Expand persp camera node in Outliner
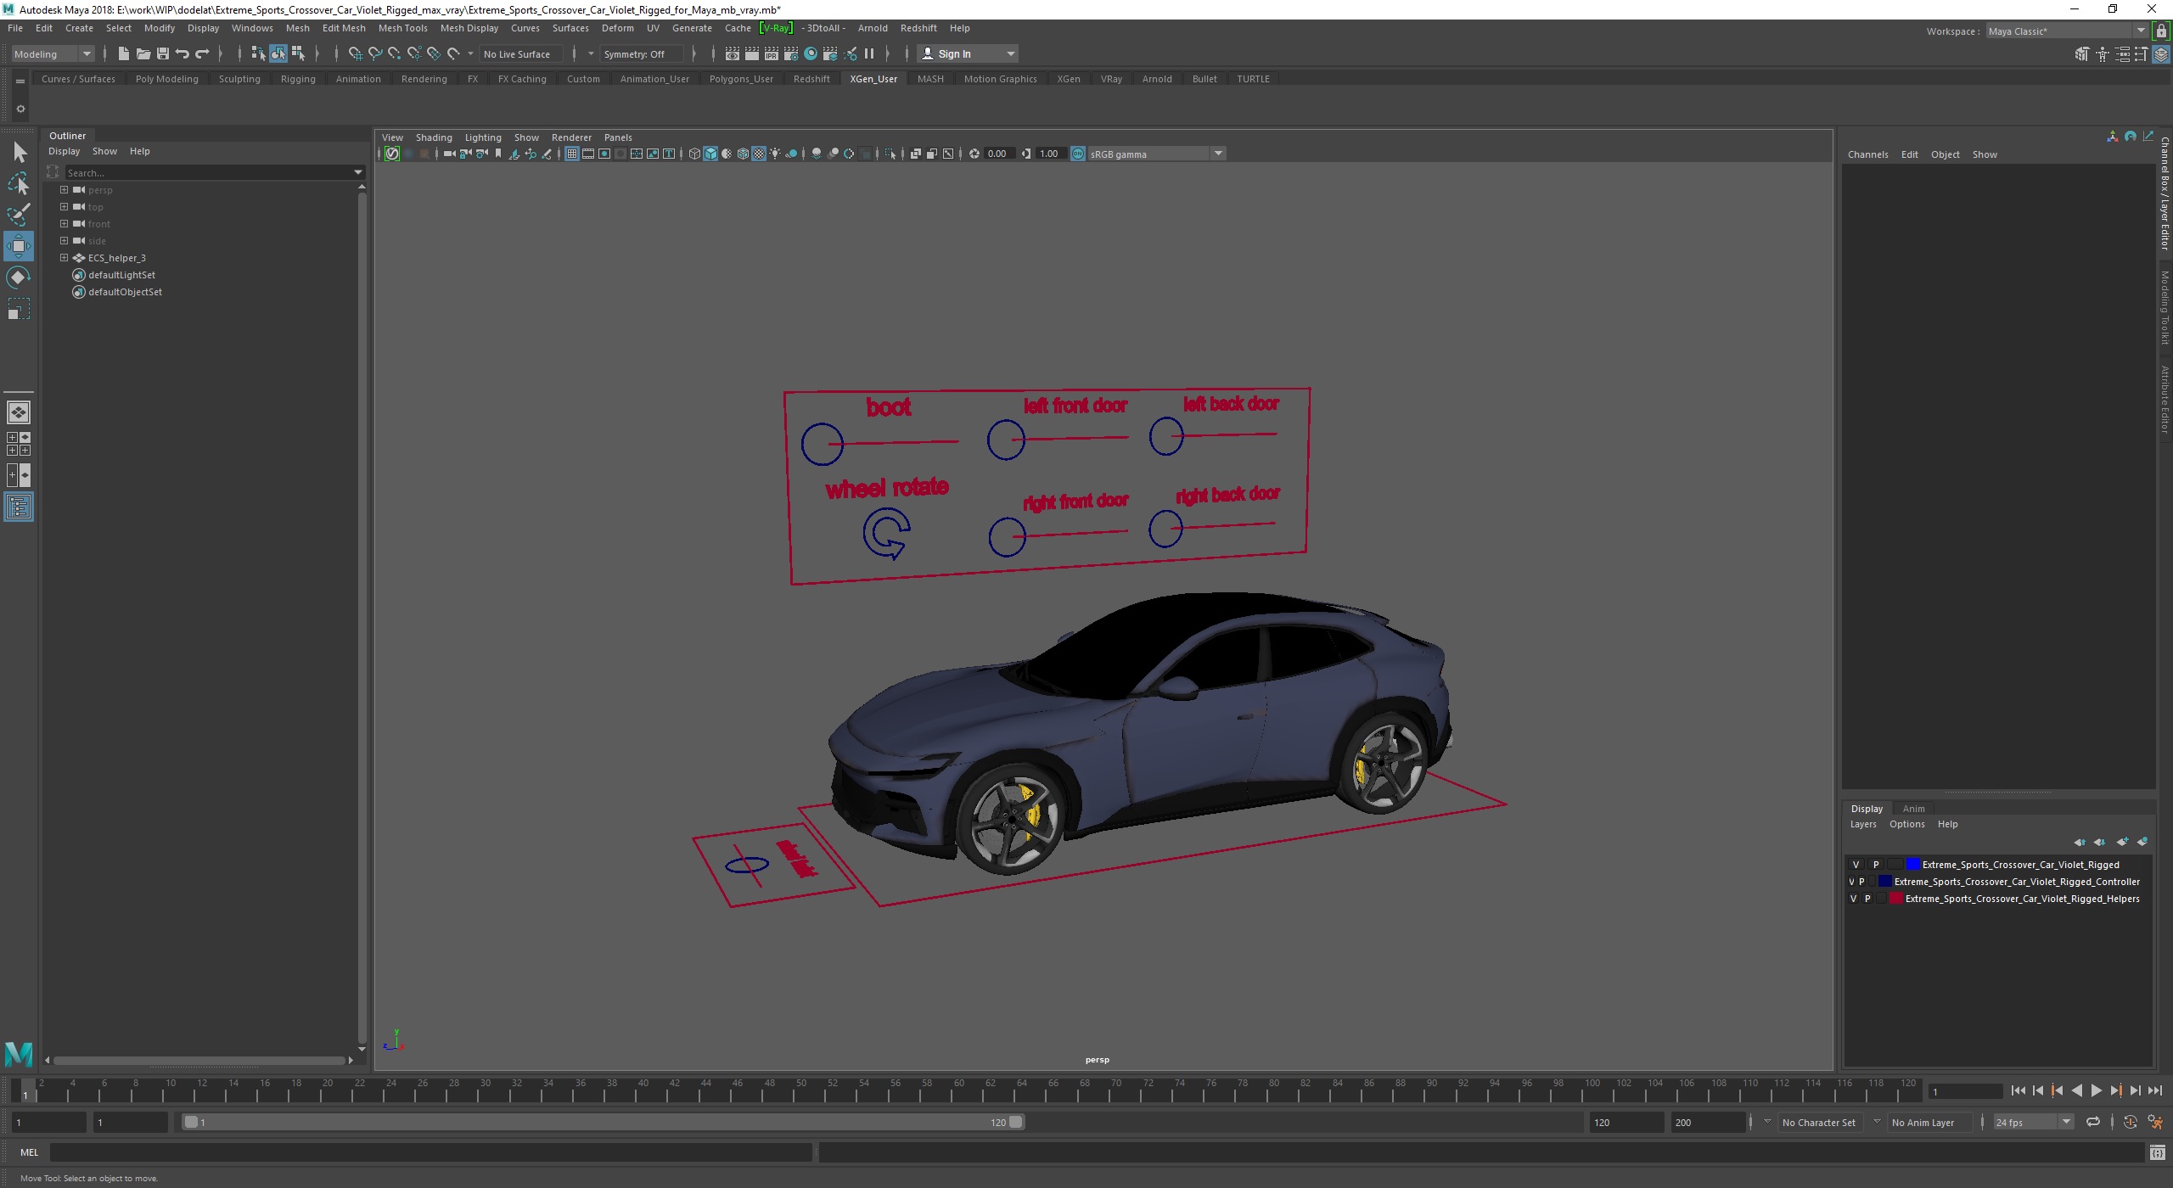Image resolution: width=2173 pixels, height=1188 pixels. pos(64,190)
